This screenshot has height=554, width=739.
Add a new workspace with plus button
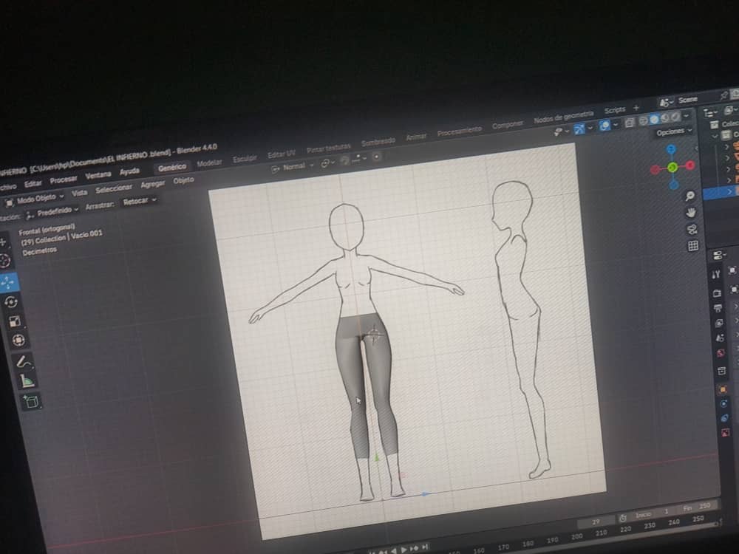pos(636,108)
